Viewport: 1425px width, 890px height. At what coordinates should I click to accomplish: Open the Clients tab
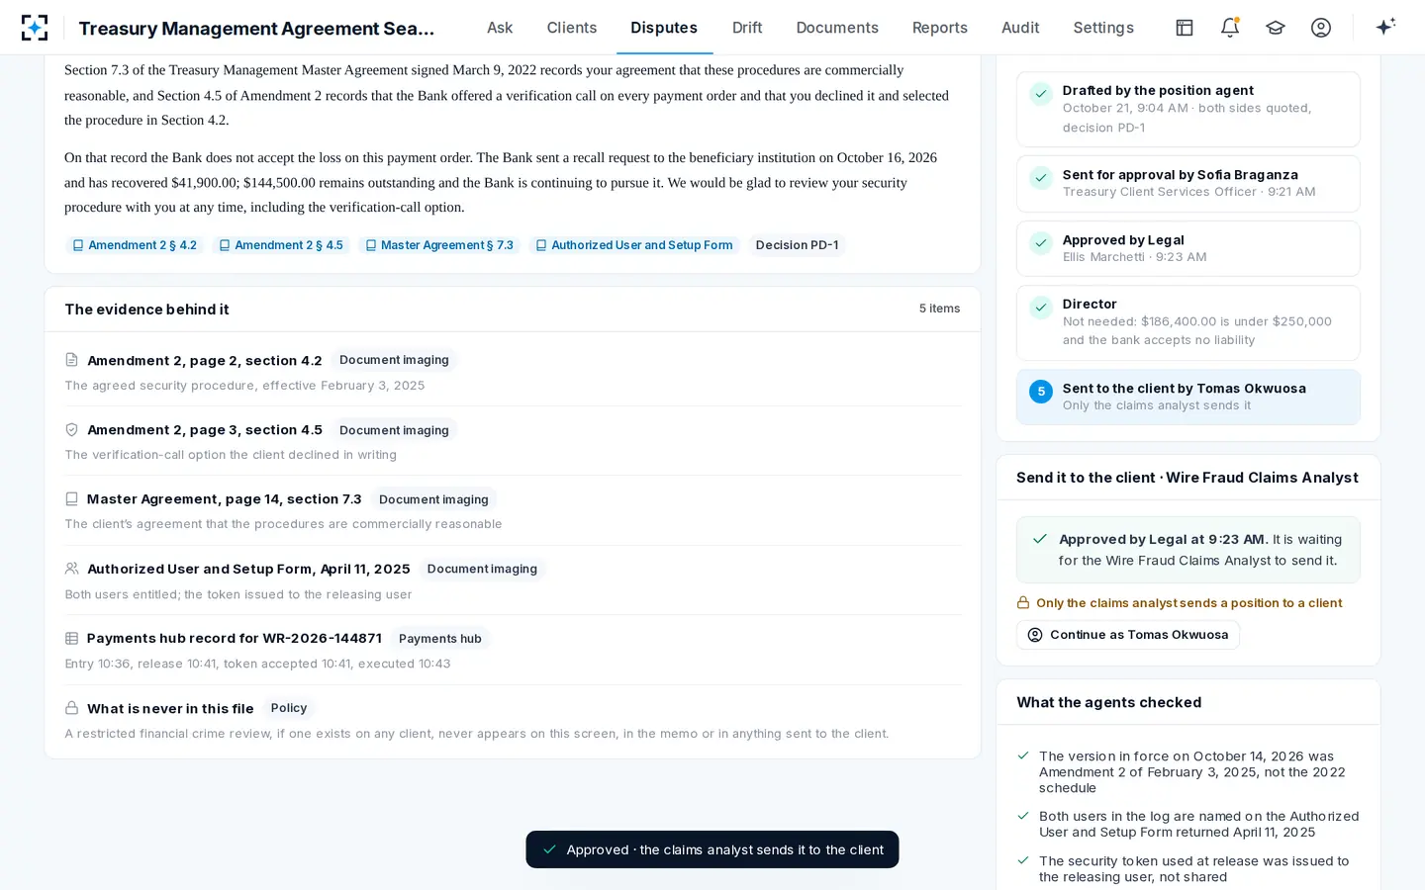tap(572, 28)
